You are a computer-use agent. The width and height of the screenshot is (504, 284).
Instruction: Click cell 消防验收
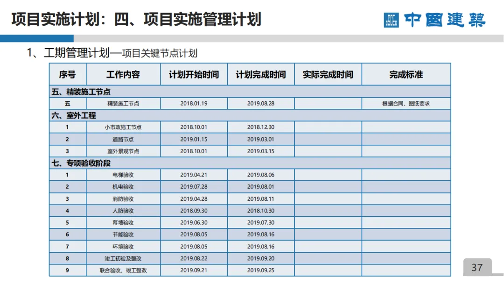click(123, 199)
